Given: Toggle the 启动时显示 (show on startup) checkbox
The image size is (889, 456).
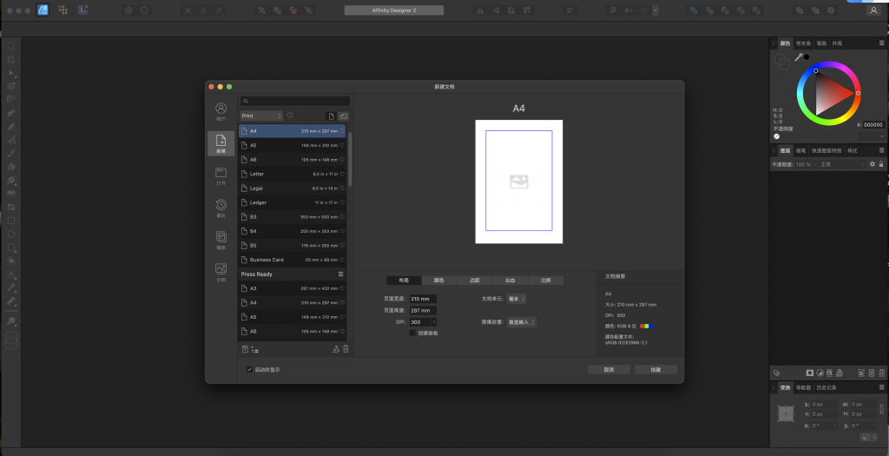Looking at the screenshot, I should [249, 370].
